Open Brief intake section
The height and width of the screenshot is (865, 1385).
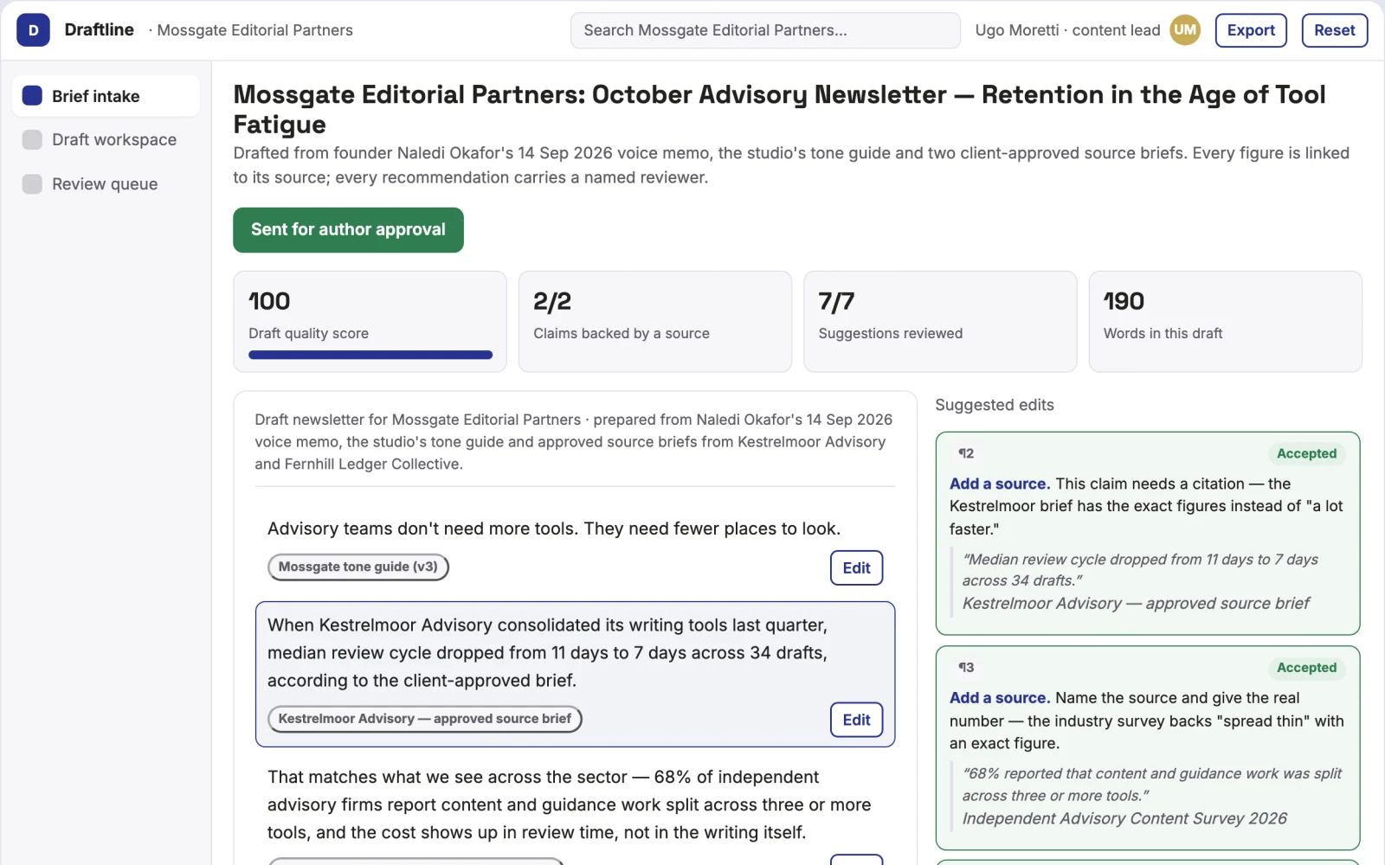[x=106, y=96]
